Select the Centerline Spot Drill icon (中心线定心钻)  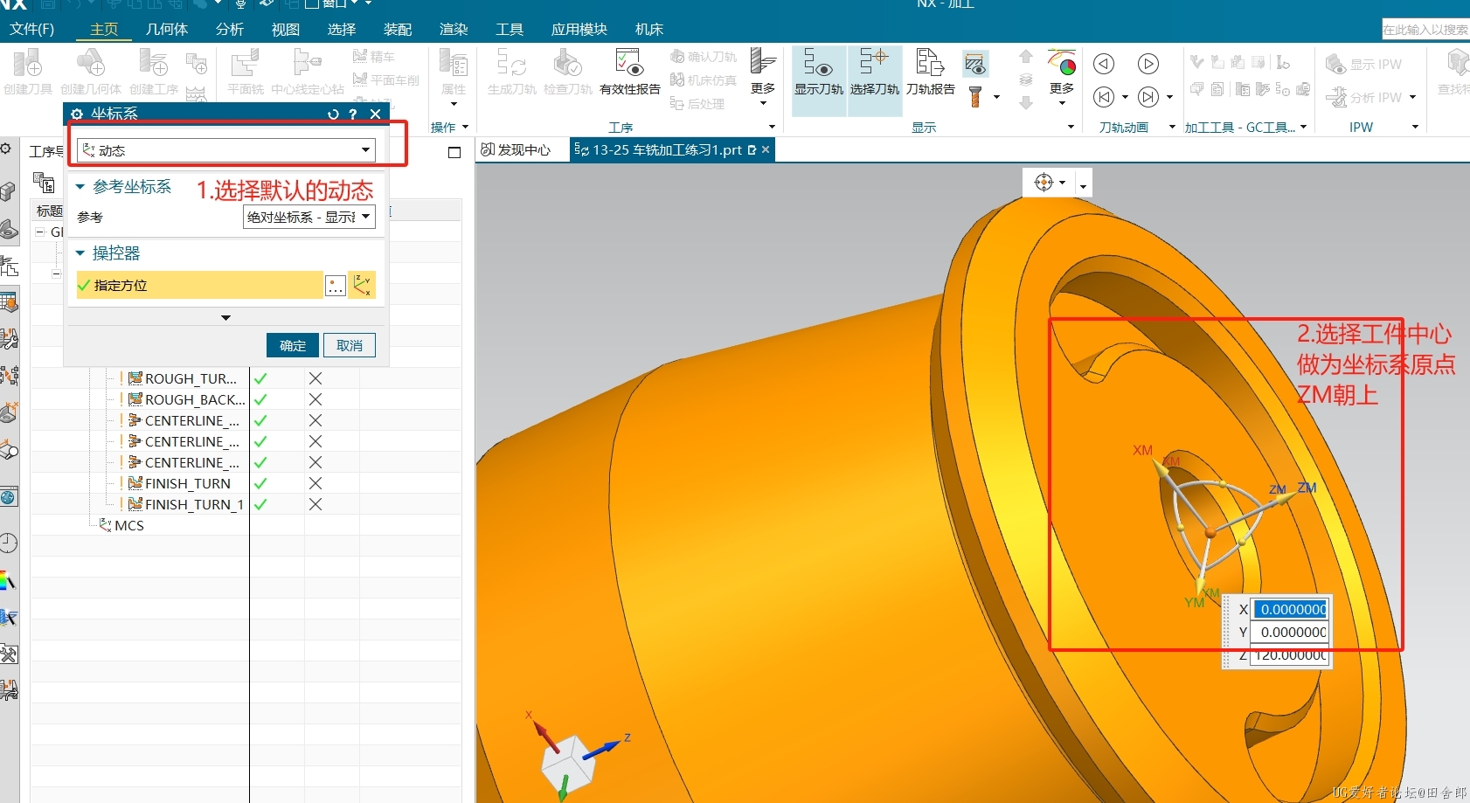pyautogui.click(x=308, y=72)
